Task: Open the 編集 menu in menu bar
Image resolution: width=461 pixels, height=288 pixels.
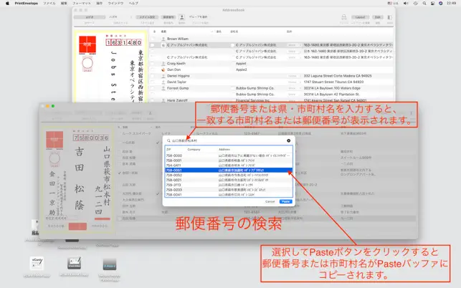Action: point(64,4)
